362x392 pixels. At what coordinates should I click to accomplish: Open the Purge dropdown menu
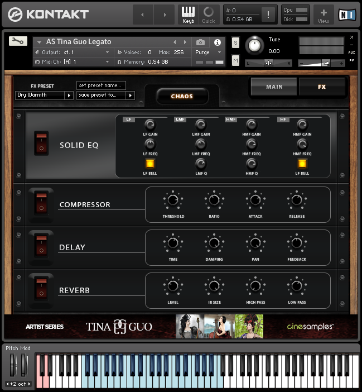pyautogui.click(x=208, y=52)
